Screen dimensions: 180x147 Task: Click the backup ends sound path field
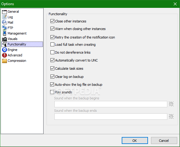(x=111, y=116)
